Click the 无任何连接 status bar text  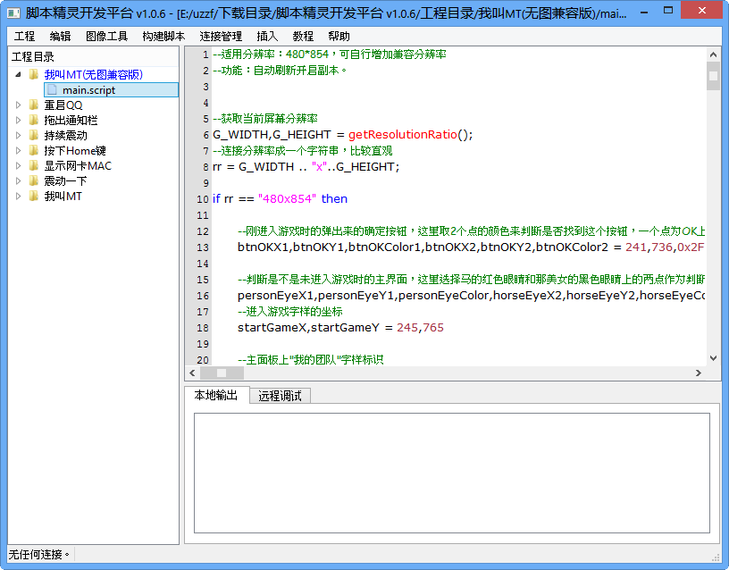pyautogui.click(x=38, y=554)
